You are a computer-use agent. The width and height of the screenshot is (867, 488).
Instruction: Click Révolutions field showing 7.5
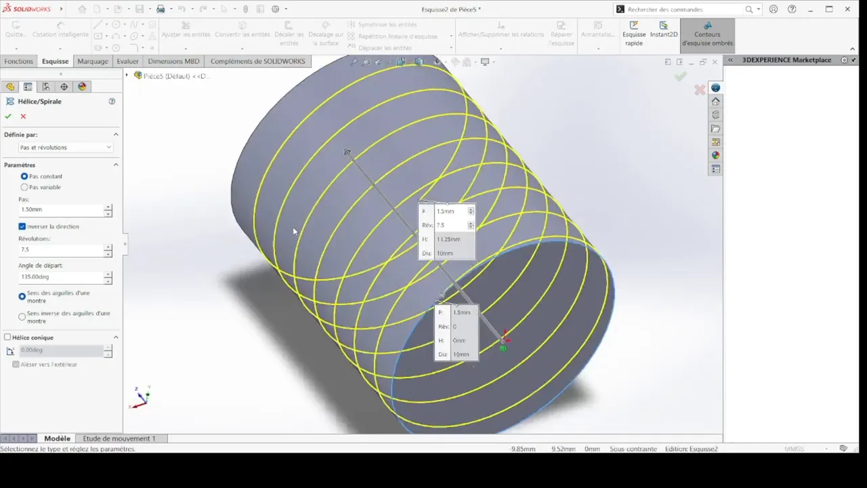tap(61, 249)
